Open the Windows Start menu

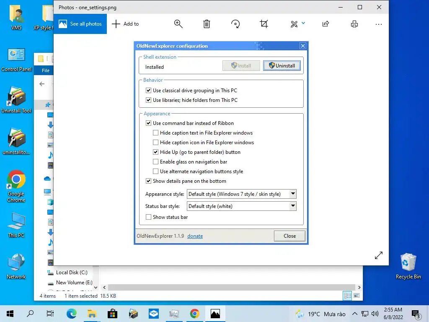10,314
